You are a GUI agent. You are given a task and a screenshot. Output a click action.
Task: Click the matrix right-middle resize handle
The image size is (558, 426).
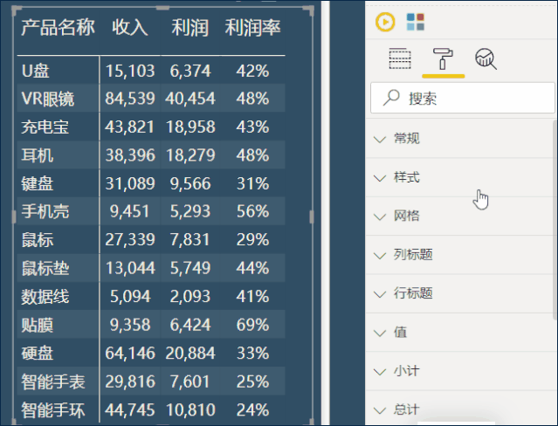tap(312, 216)
